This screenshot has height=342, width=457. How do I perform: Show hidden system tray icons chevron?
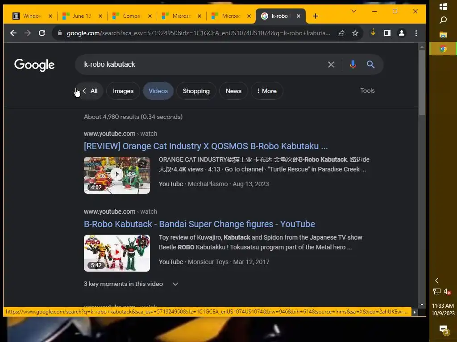436,281
